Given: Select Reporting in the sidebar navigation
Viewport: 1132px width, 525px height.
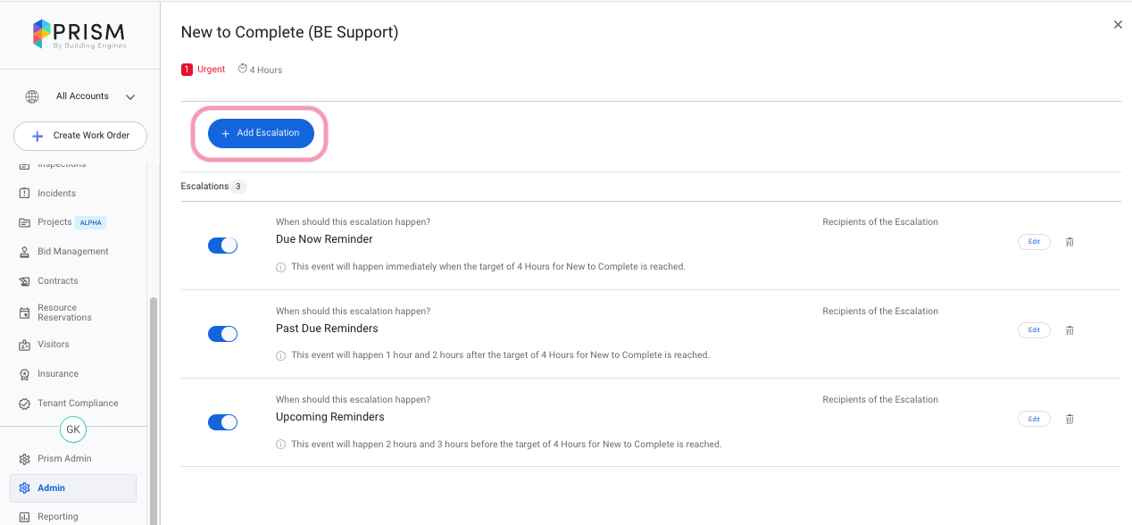Looking at the screenshot, I should pyautogui.click(x=57, y=517).
